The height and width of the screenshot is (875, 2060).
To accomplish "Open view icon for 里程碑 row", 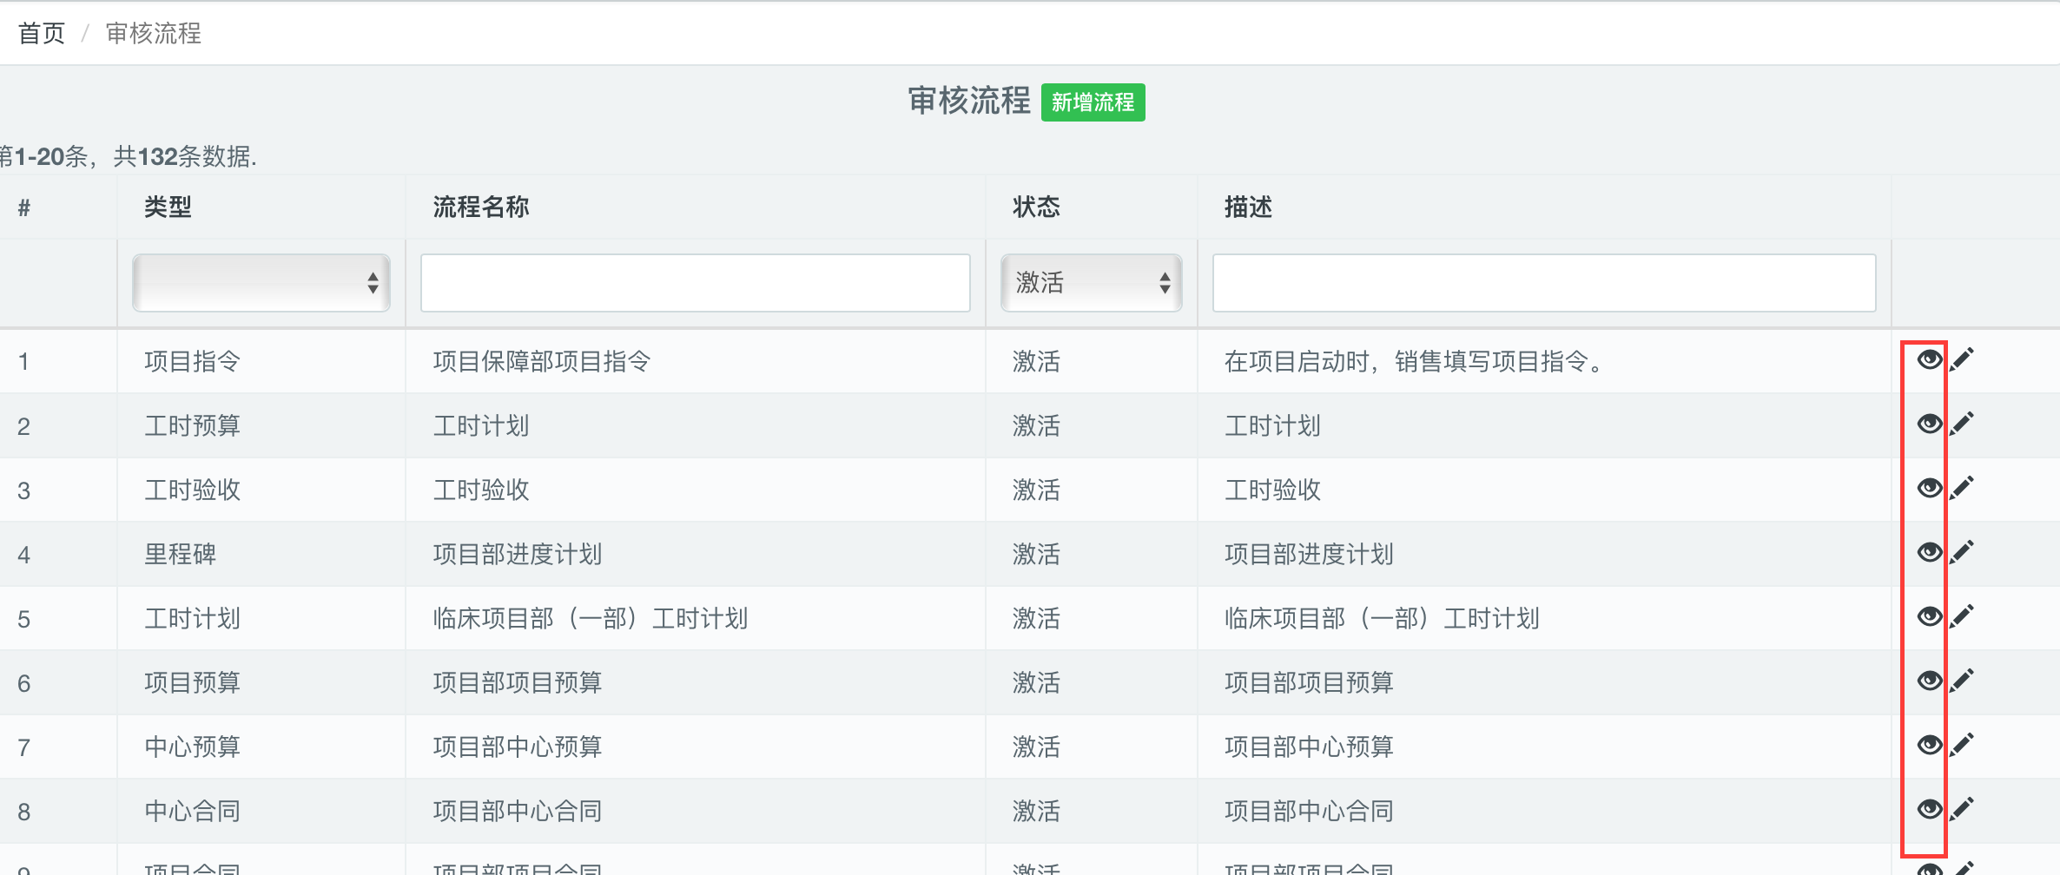I will tap(1929, 552).
